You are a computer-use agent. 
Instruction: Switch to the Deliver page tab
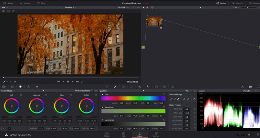(x=156, y=134)
